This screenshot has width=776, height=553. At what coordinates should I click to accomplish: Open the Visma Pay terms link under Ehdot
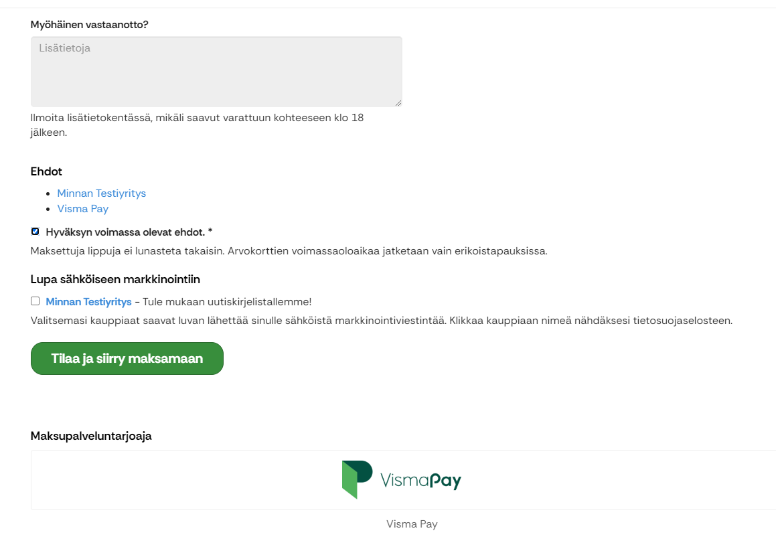click(82, 209)
